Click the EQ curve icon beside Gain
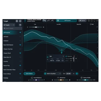The image size is (101, 101). (74, 74)
